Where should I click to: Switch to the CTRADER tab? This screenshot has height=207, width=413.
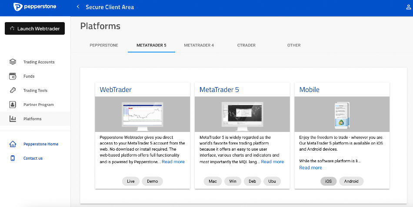tap(246, 45)
